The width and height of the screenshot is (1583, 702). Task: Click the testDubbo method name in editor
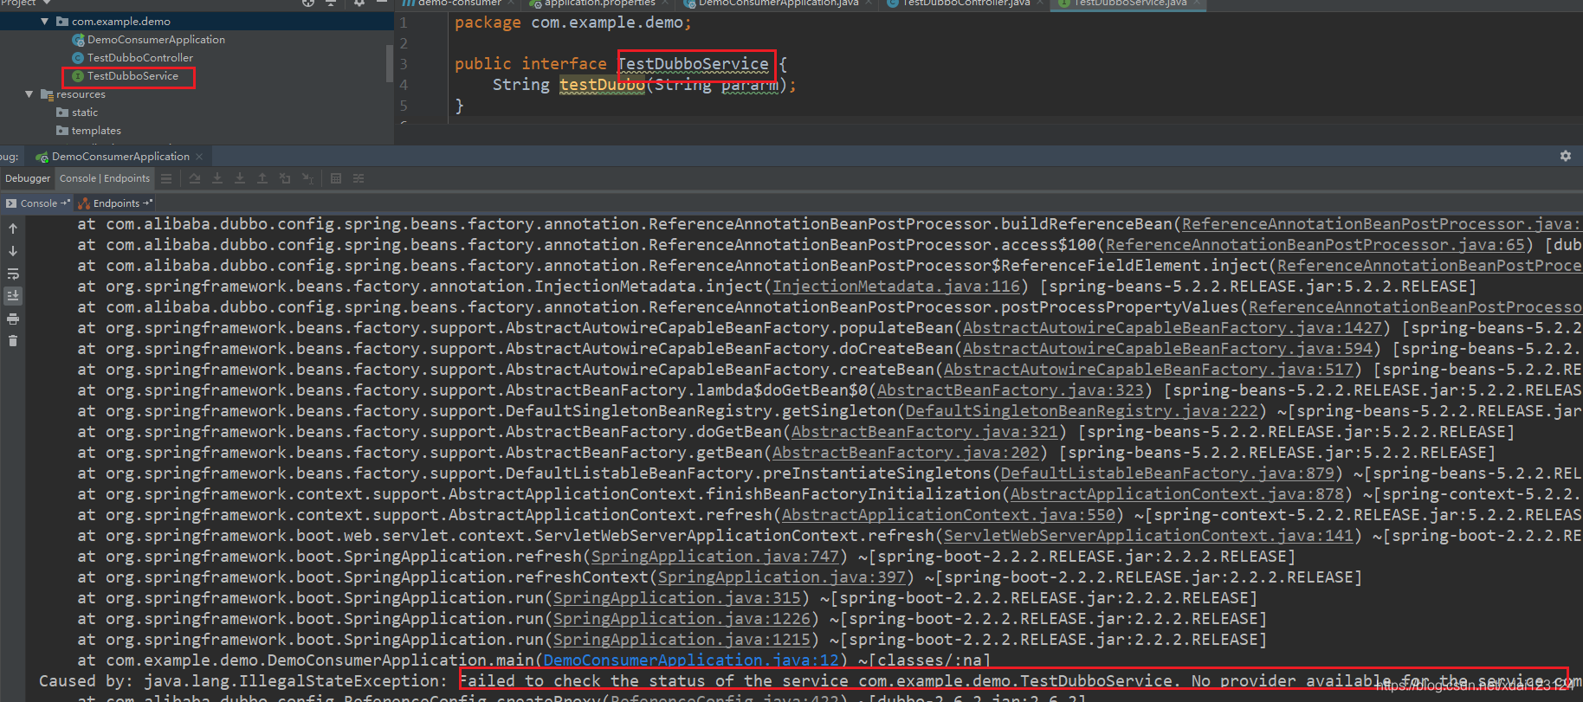602,85
